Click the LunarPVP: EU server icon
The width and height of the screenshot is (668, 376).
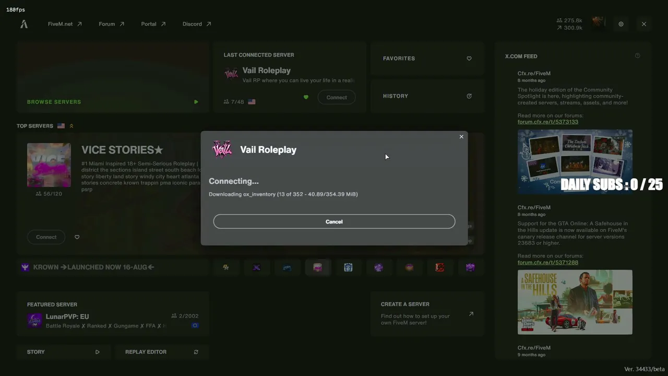click(x=34, y=320)
